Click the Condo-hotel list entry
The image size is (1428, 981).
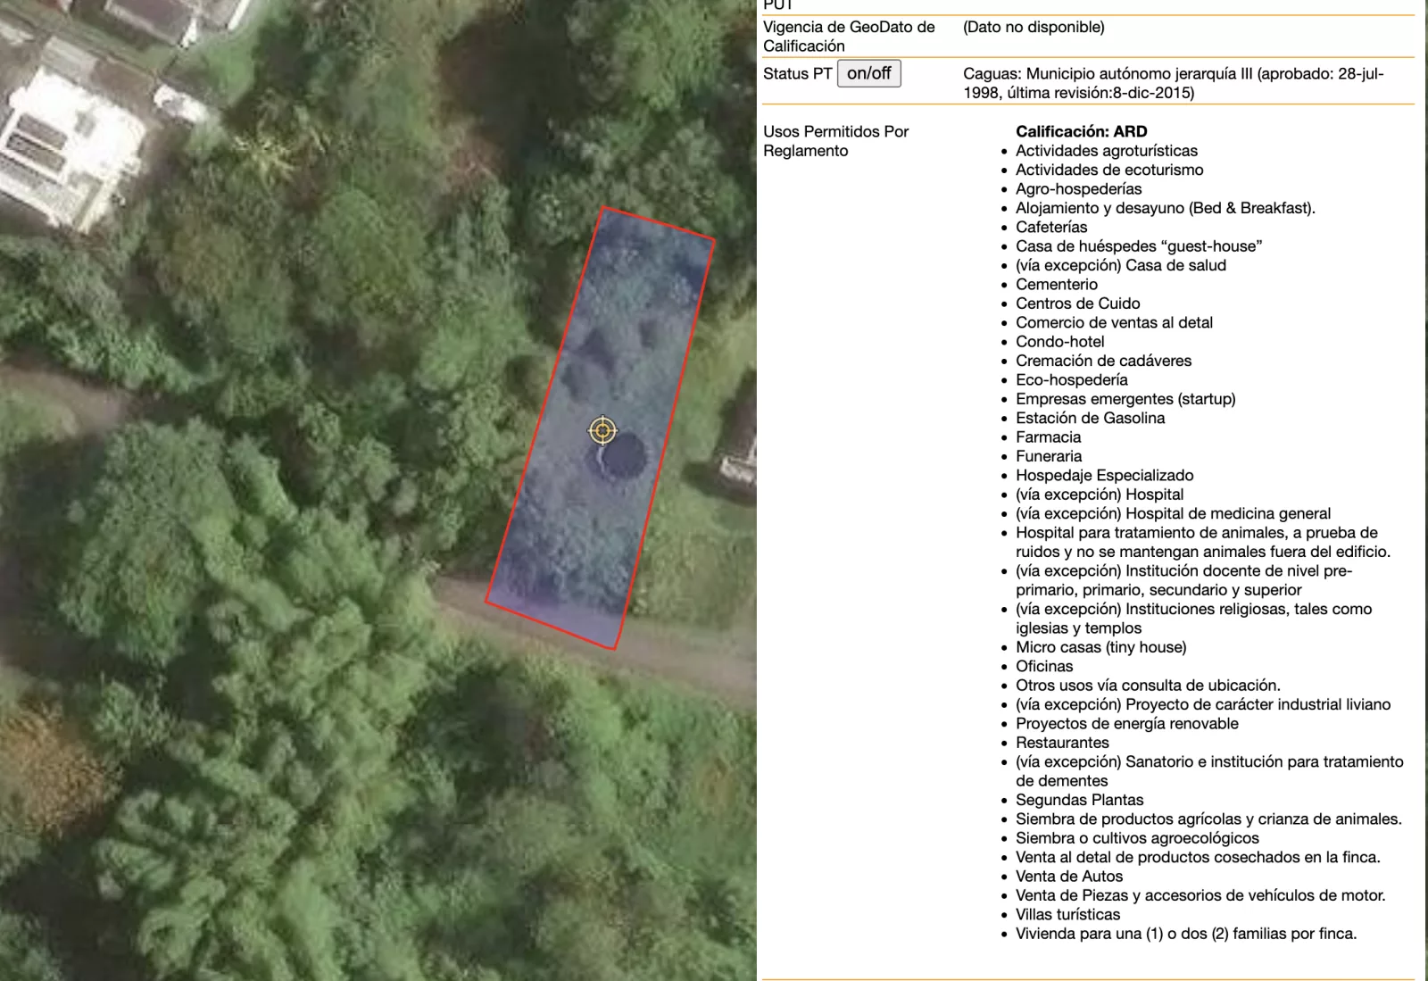tap(1060, 341)
